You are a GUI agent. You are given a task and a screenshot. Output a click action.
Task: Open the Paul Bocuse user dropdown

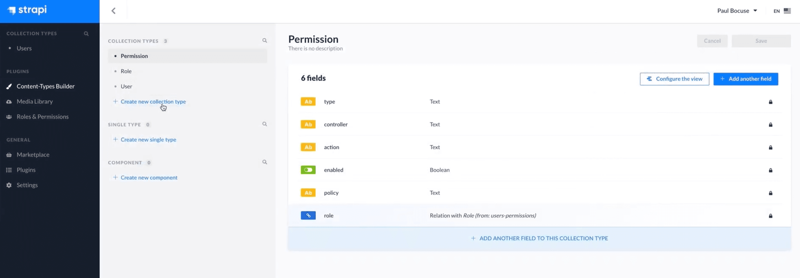coord(737,11)
